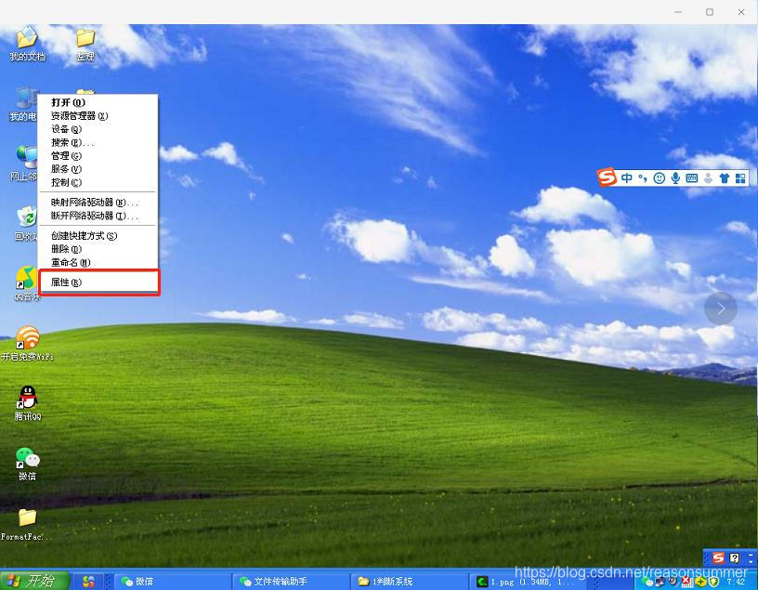Screen dimensions: 758x590
Task: Select the FormatFac... folder icon
Action: tap(27, 524)
